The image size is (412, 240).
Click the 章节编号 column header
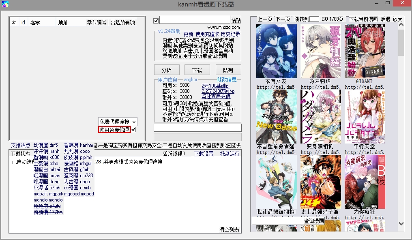coord(97,22)
